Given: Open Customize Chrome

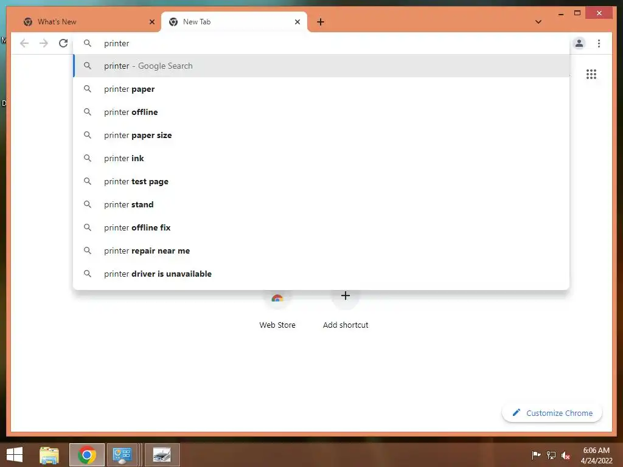Looking at the screenshot, I should [552, 413].
